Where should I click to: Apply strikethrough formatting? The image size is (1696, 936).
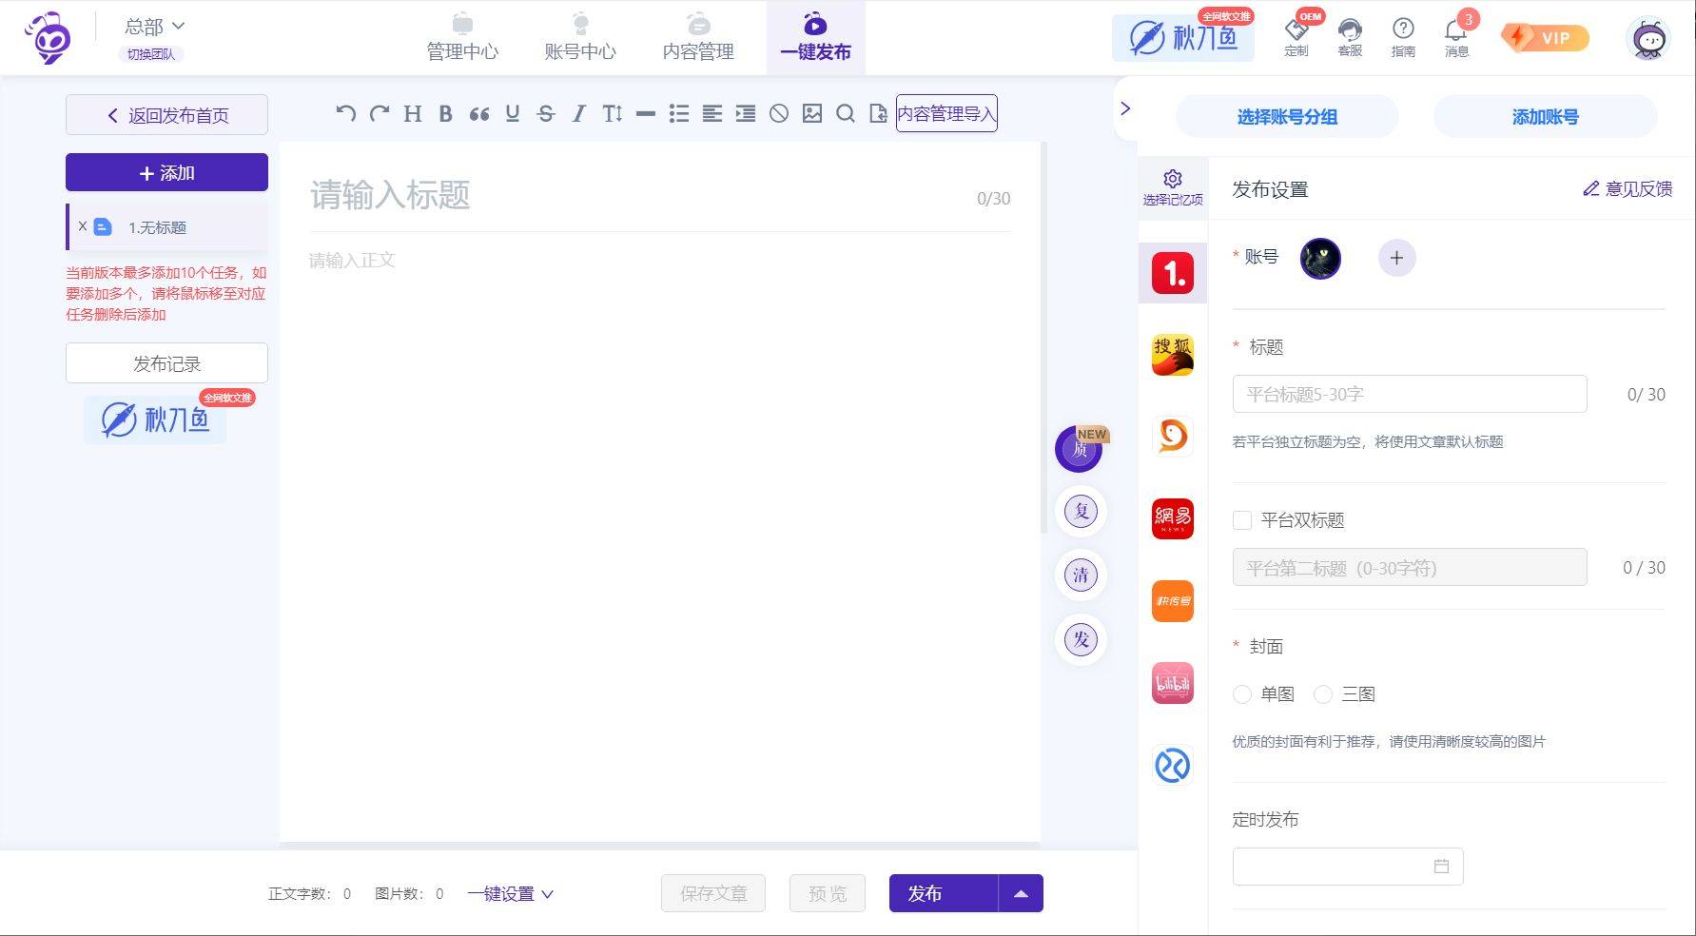[545, 114]
